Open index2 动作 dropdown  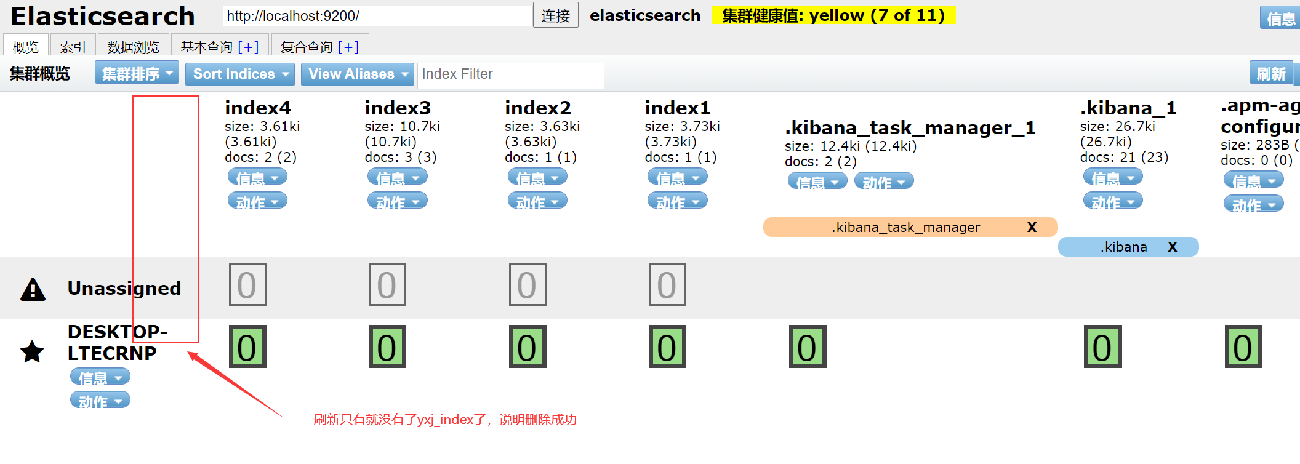coord(537,201)
